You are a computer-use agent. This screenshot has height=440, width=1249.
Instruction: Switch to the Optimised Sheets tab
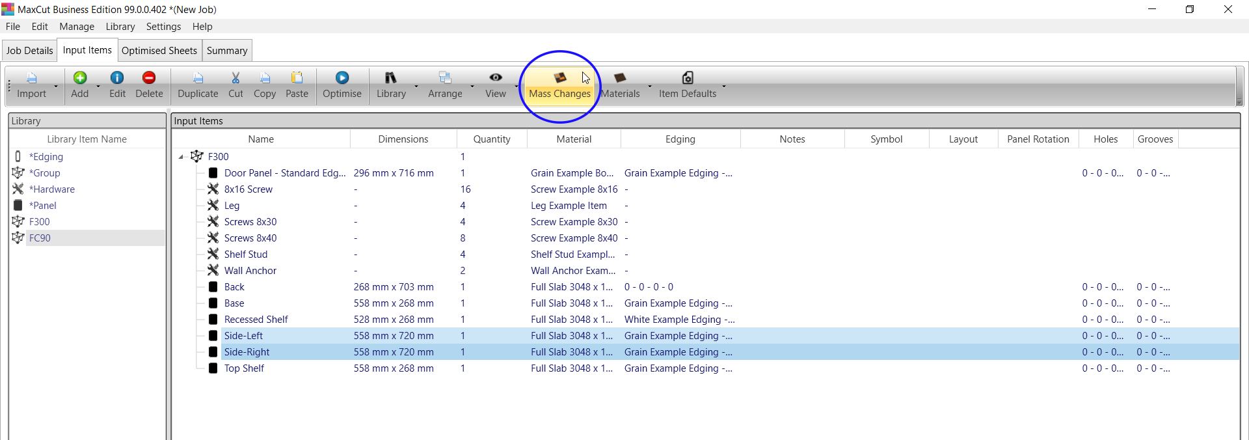tap(159, 51)
